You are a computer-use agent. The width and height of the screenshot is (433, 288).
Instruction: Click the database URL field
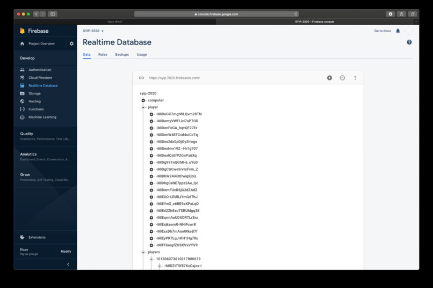pyautogui.click(x=174, y=78)
